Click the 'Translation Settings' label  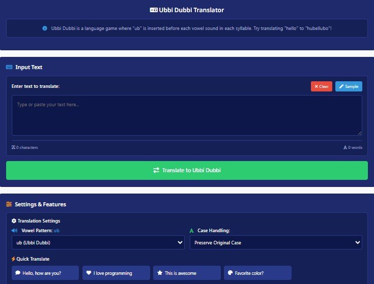(x=39, y=221)
